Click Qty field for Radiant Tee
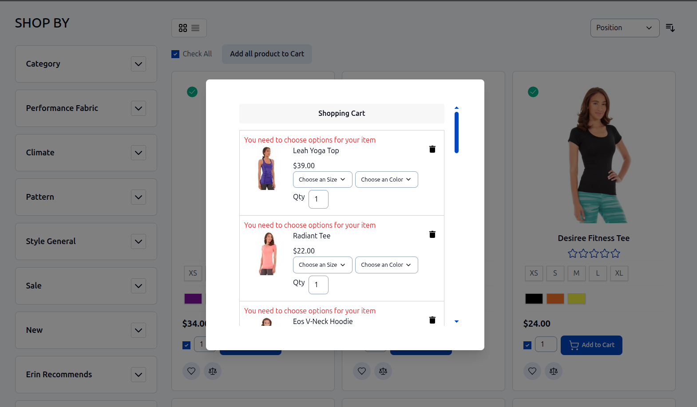 click(318, 285)
